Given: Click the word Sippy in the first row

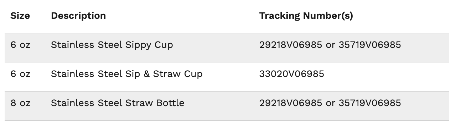Looking at the screenshot, I should tap(138, 45).
